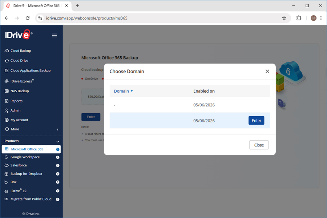Click help icon beside Migrate from Public Cloud
This screenshot has height=218, width=327.
pyautogui.click(x=58, y=199)
